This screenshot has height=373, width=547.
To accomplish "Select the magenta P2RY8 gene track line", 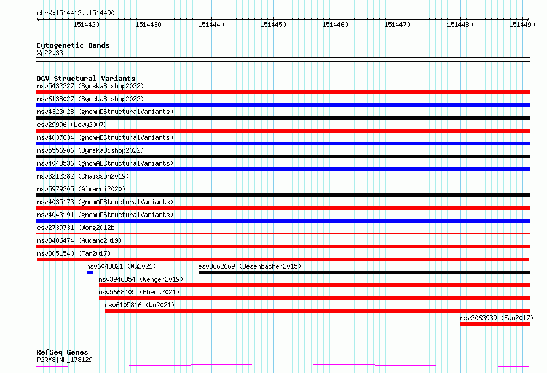I will (x=283, y=366).
